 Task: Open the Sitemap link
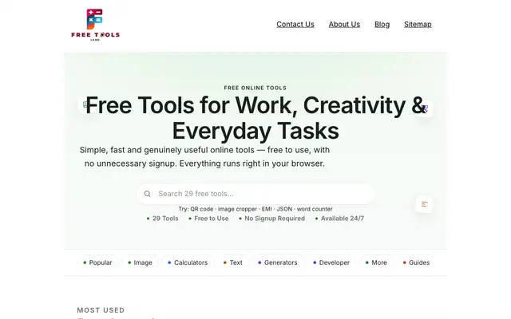point(418,25)
